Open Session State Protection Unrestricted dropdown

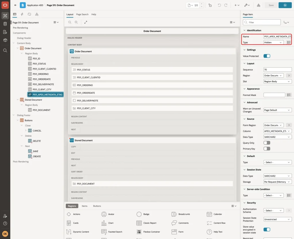pyautogui.click(x=278, y=219)
